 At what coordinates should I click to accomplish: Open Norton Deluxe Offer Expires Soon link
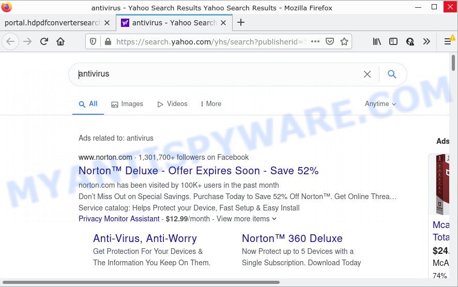[199, 171]
